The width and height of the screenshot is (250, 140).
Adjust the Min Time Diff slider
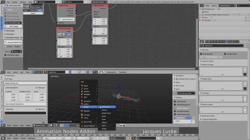click(x=13, y=23)
